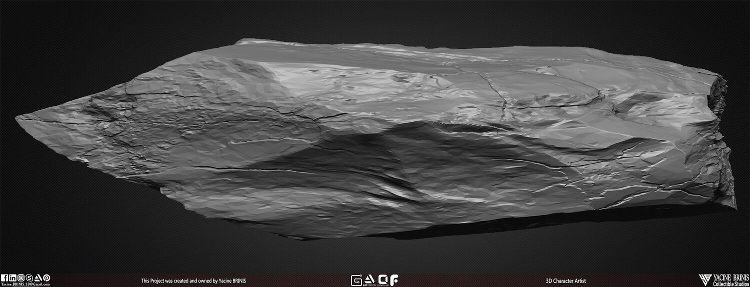Image resolution: width=750 pixels, height=287 pixels.
Task: Click the Facebook icon in footer
Action: pyautogui.click(x=4, y=278)
